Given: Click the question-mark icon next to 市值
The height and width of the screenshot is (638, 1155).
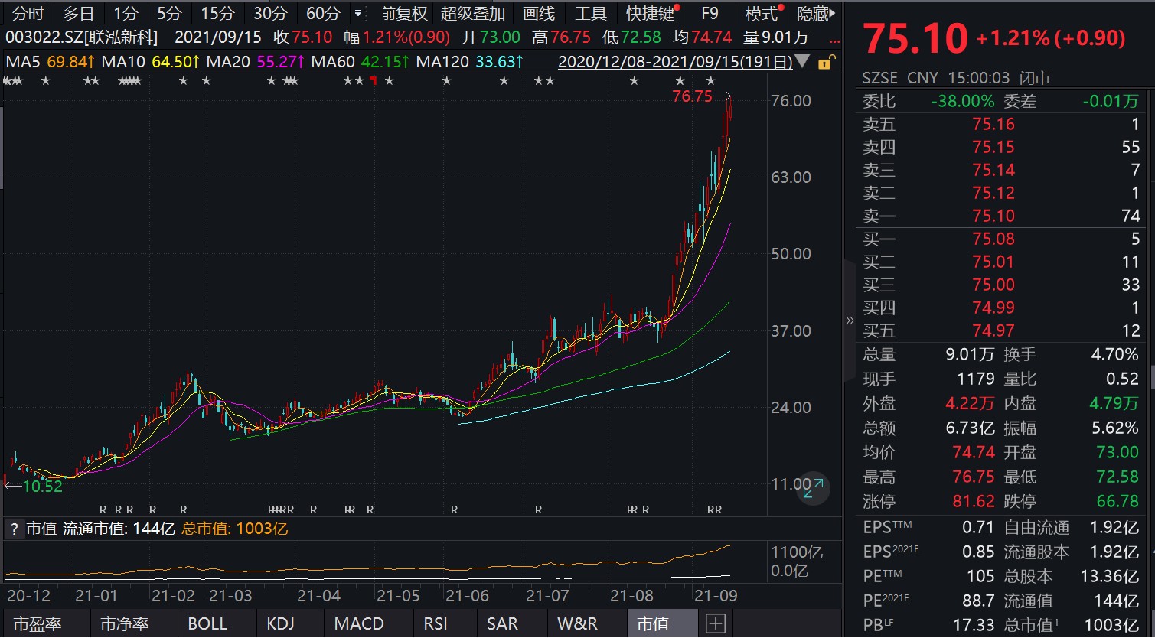Looking at the screenshot, I should click(x=14, y=528).
